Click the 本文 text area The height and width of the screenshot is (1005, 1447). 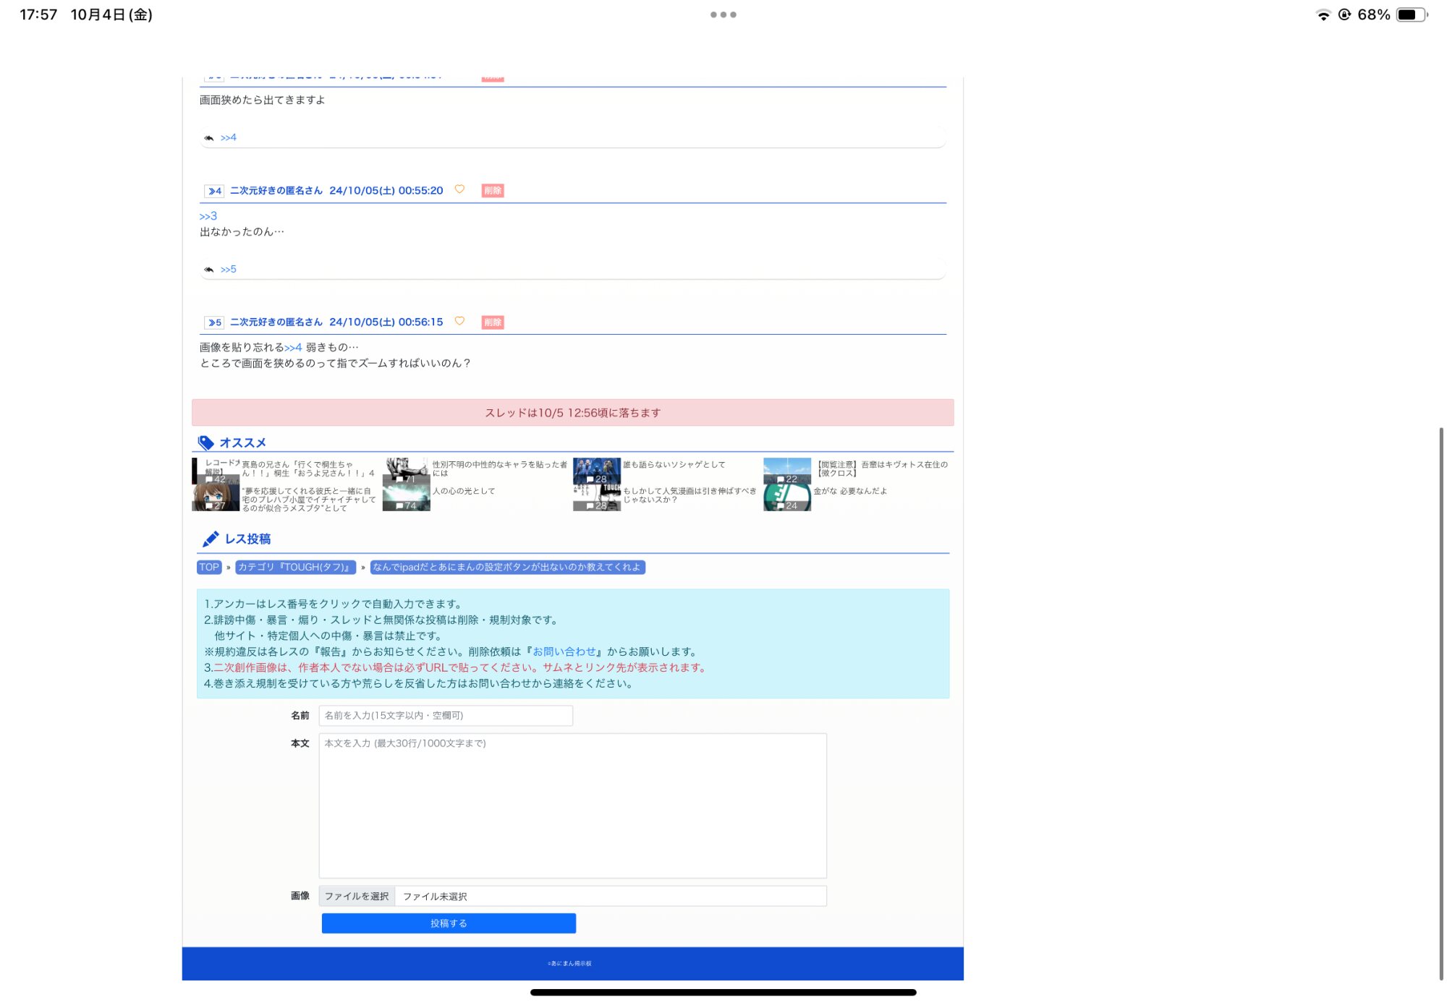(x=572, y=806)
